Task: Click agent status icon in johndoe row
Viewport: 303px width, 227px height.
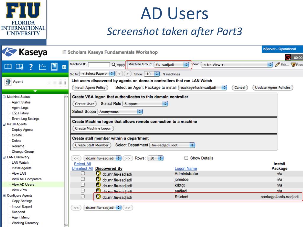Action: point(98,179)
